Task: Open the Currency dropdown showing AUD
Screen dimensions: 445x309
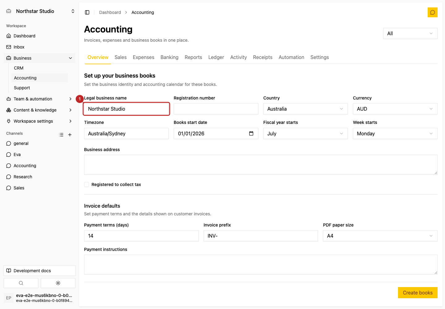Action: [x=395, y=109]
